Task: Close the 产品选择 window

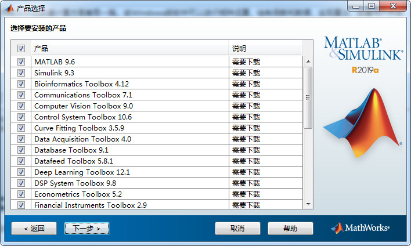Action: point(393,6)
